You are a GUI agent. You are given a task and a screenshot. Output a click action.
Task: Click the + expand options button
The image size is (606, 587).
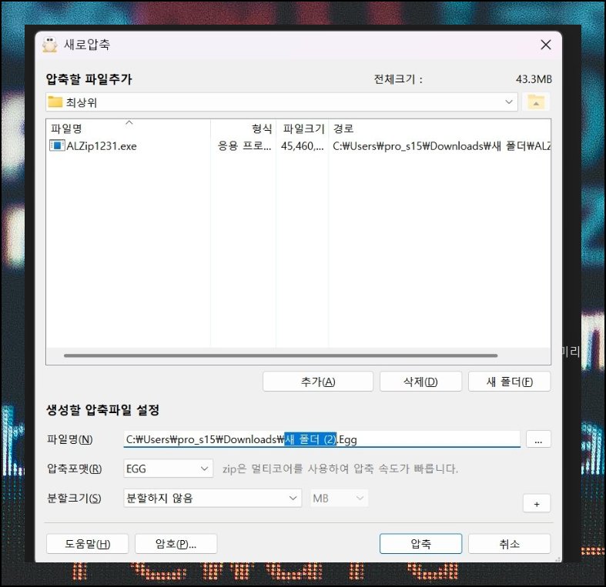pyautogui.click(x=537, y=504)
